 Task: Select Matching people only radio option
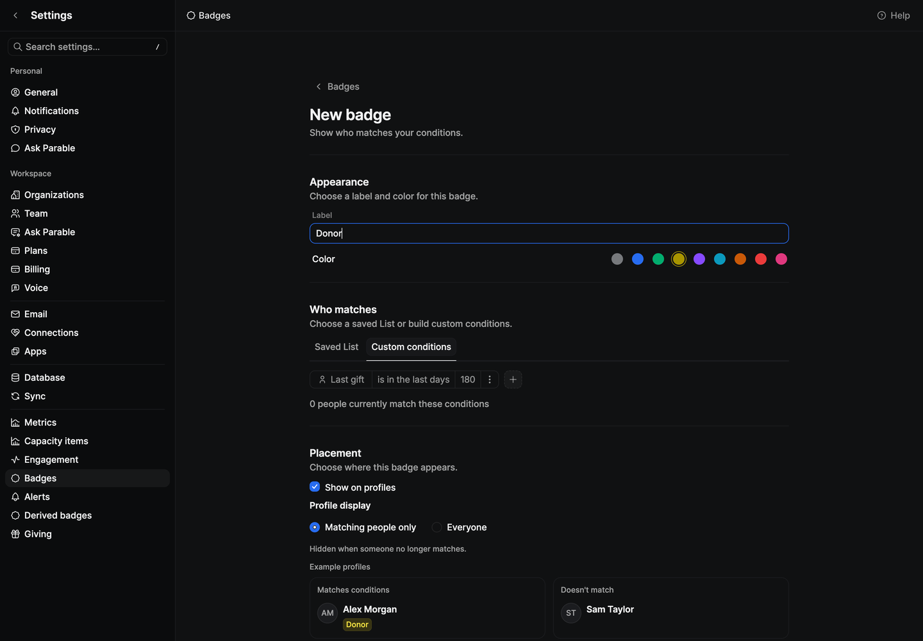point(315,527)
